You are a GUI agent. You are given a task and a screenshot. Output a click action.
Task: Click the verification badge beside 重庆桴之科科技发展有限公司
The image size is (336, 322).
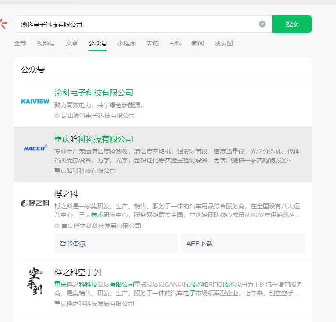pos(57,226)
